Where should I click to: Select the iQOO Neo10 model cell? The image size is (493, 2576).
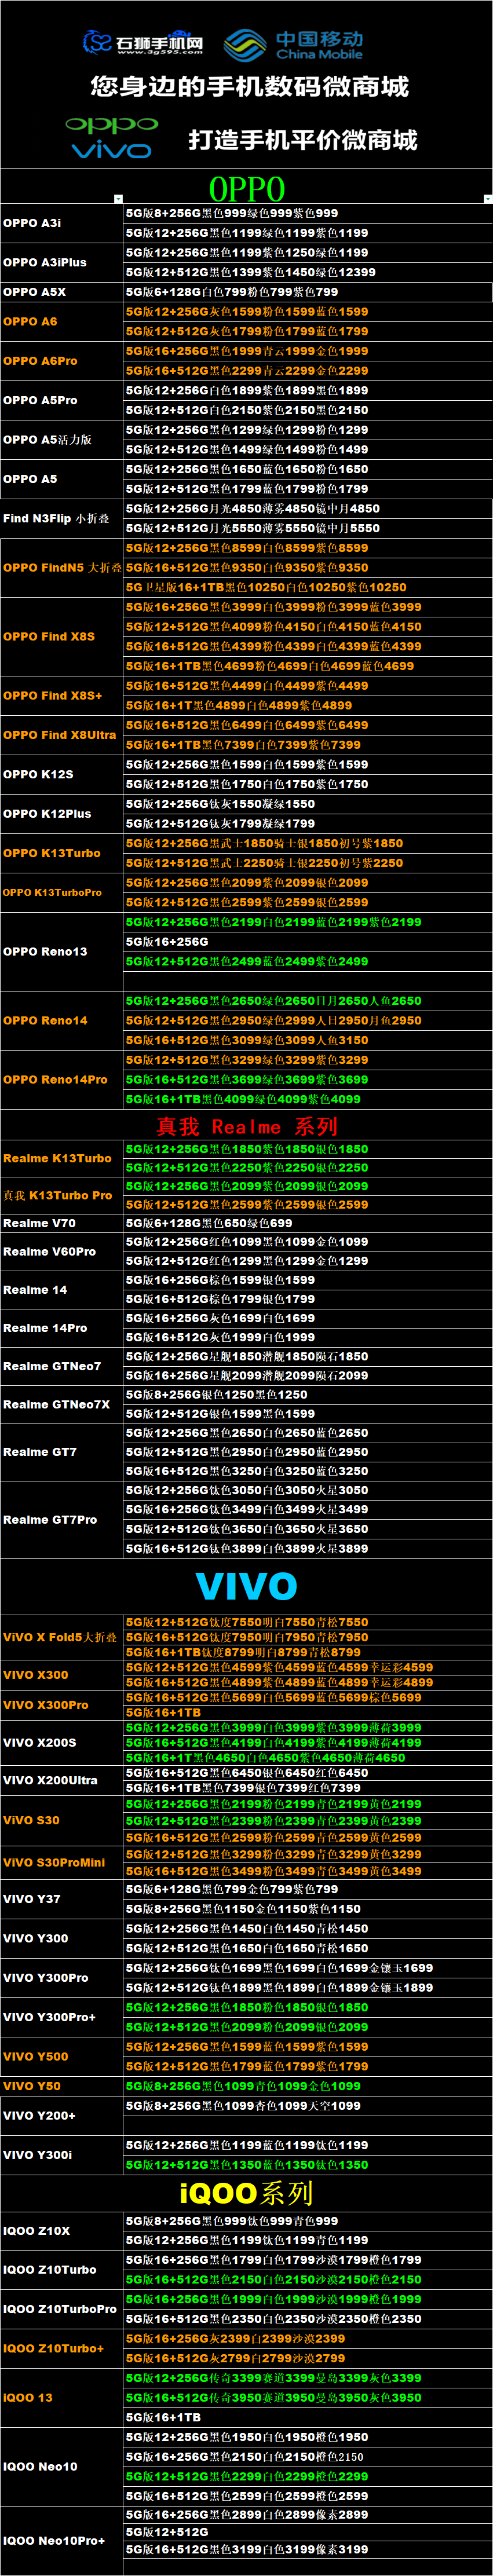(61, 2466)
